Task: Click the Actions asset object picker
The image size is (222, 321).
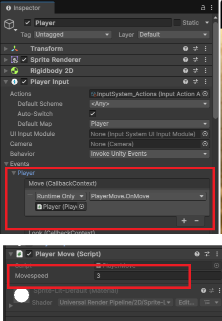Action: (x=205, y=94)
